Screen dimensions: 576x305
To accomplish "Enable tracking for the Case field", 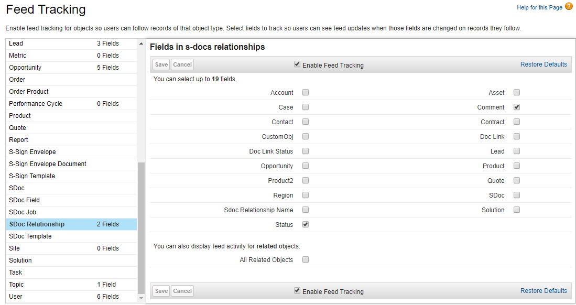I will coord(306,107).
